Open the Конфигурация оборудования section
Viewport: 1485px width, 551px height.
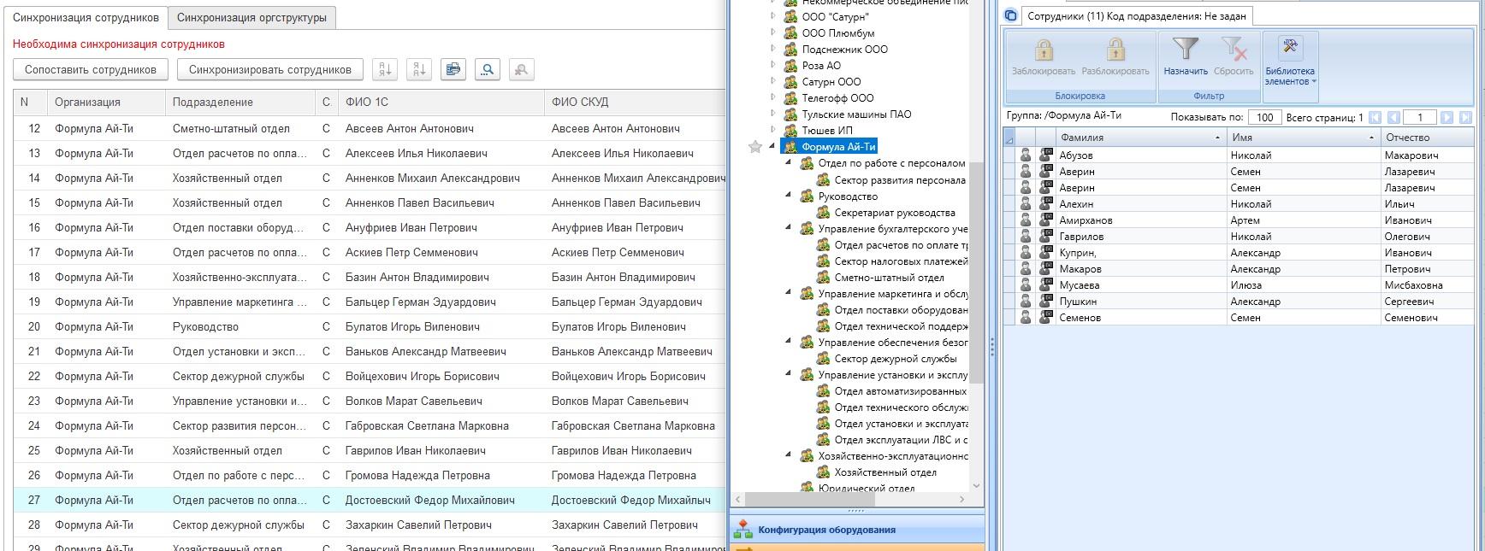pyautogui.click(x=826, y=530)
